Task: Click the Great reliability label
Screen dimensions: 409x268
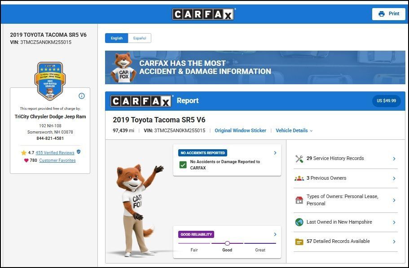Action: point(260,250)
